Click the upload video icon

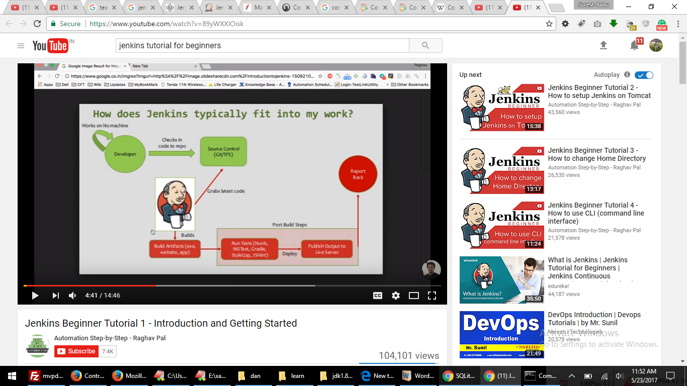(604, 45)
